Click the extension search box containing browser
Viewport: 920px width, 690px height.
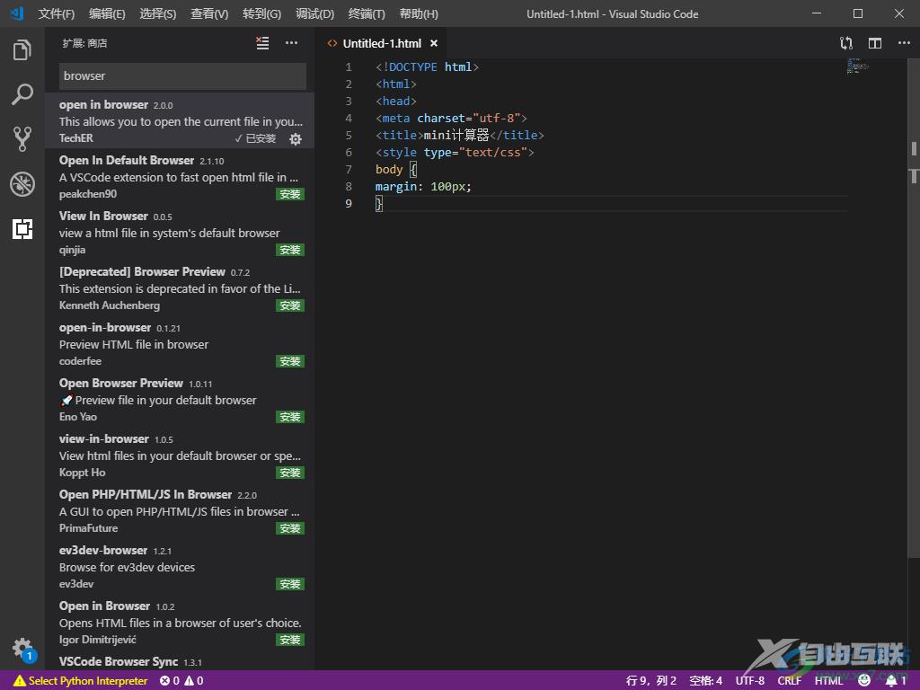coord(182,75)
